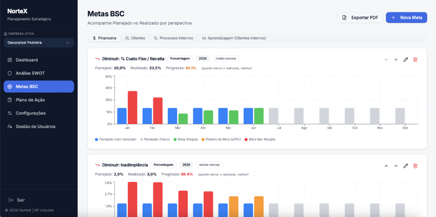Open Configurações in sidebar
The image size is (436, 217).
pos(39,113)
